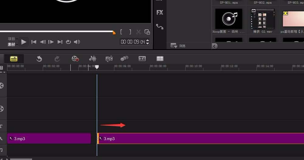Expand the small track dropdown arrow below ruler
The width and height of the screenshot is (304, 160).
click(x=4, y=72)
